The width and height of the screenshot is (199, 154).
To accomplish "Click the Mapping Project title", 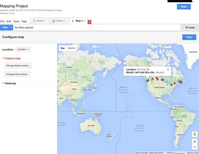I will [14, 6].
